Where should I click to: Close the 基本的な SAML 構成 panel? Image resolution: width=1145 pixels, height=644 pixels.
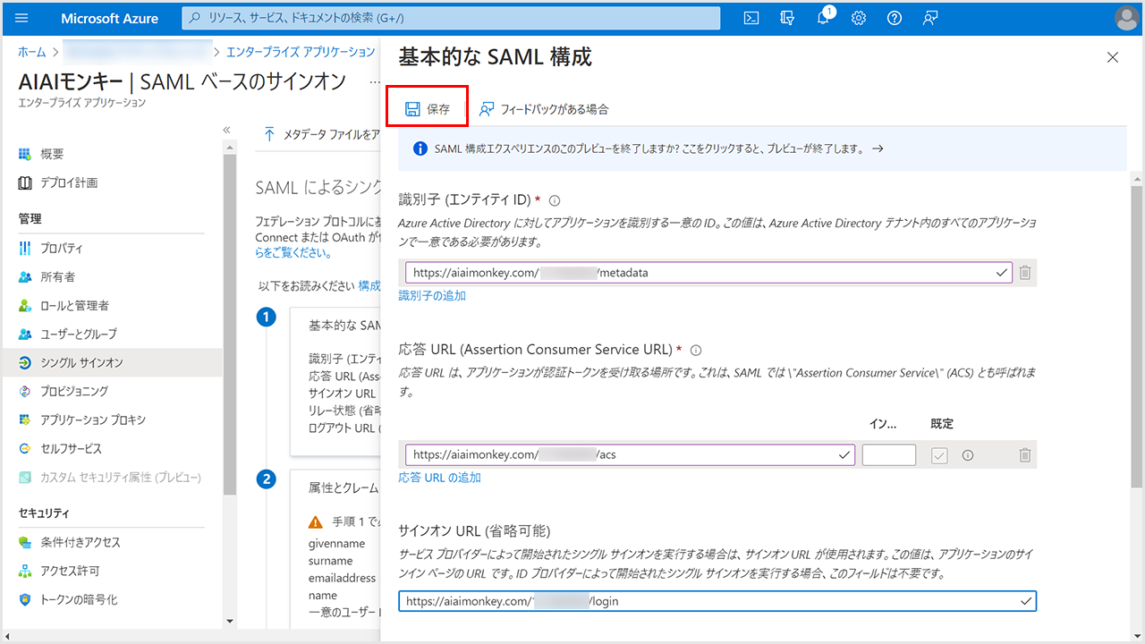point(1113,57)
